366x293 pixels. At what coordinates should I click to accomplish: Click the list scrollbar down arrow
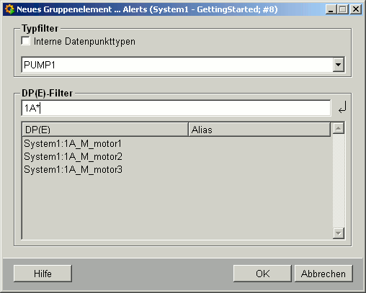[339, 233]
